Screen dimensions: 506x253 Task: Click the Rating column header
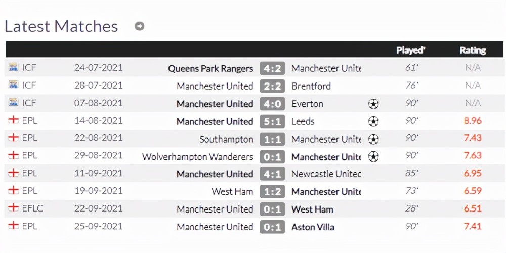(473, 50)
